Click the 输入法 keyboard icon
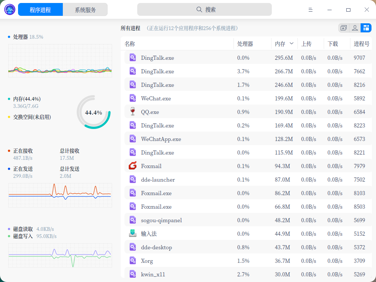 click(x=133, y=233)
